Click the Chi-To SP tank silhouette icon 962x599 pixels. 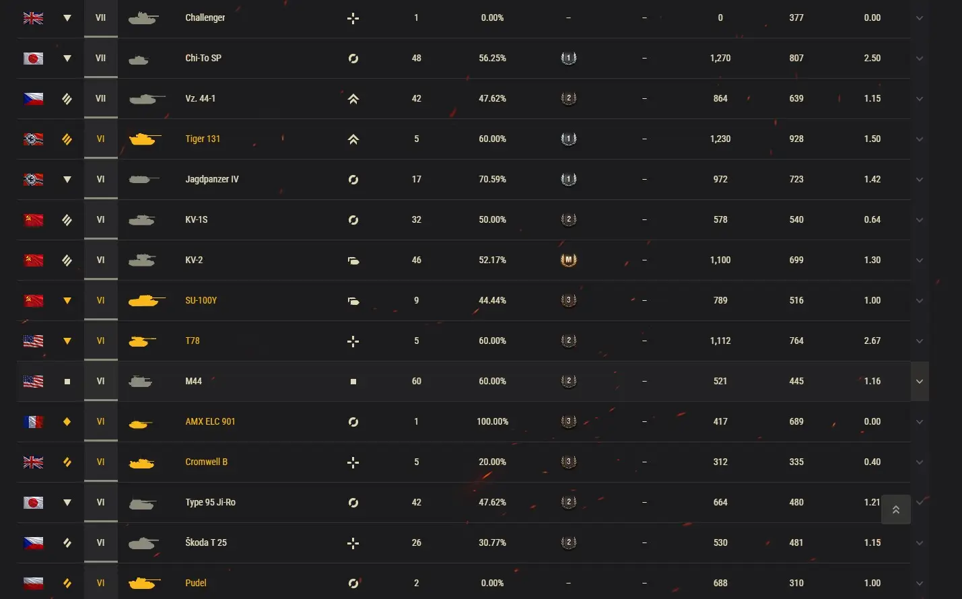pyautogui.click(x=139, y=60)
